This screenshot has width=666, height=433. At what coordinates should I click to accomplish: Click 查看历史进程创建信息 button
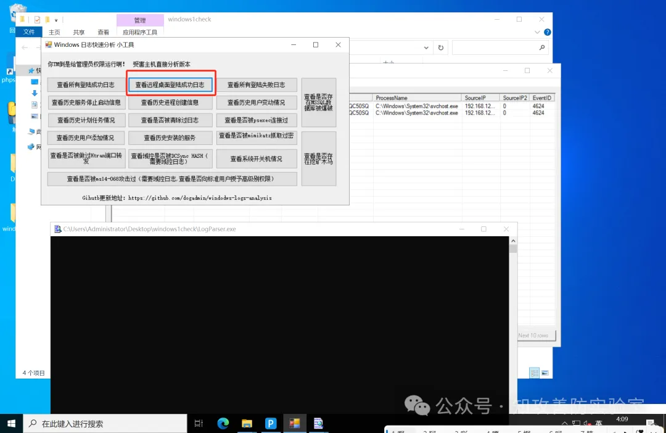[x=170, y=102]
